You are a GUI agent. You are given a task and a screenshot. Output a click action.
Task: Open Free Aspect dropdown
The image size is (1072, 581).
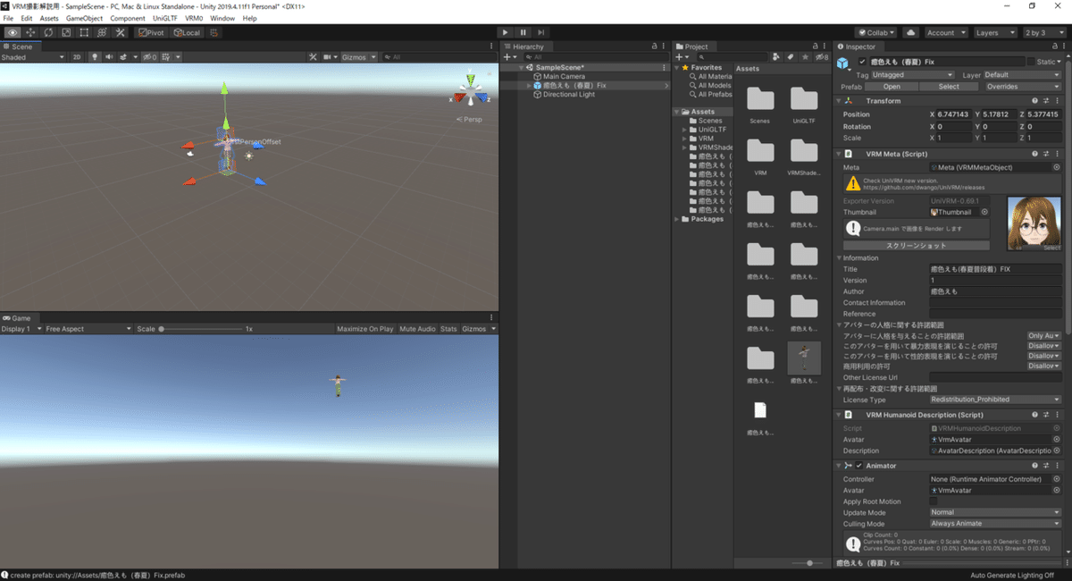click(x=88, y=329)
